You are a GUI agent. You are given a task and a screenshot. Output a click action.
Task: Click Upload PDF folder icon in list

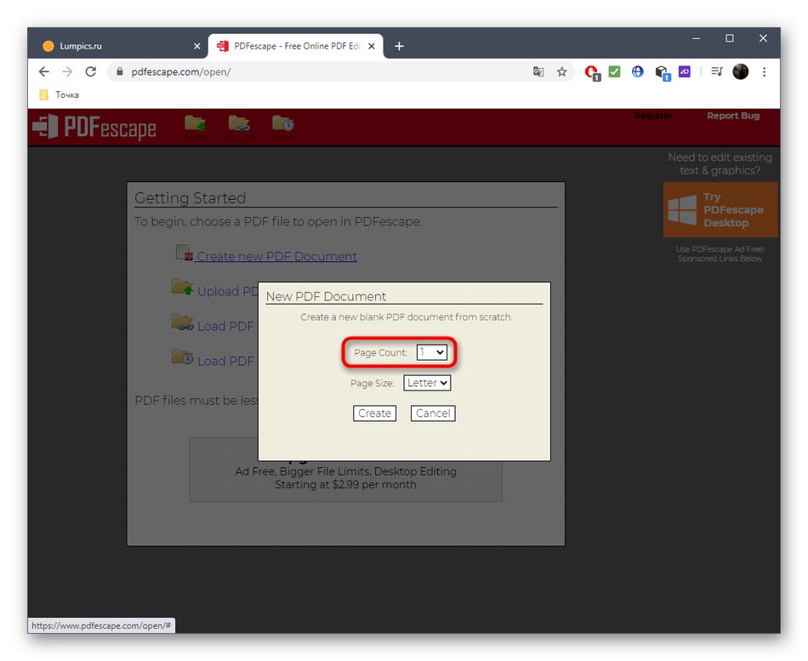pos(182,288)
